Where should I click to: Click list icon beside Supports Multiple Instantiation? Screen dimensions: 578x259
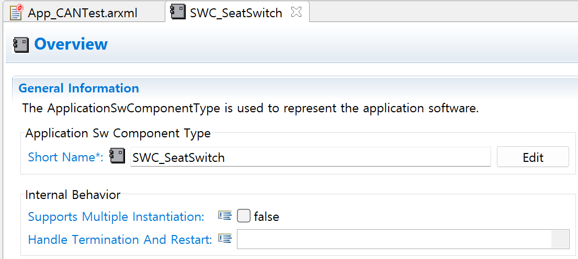click(x=225, y=216)
